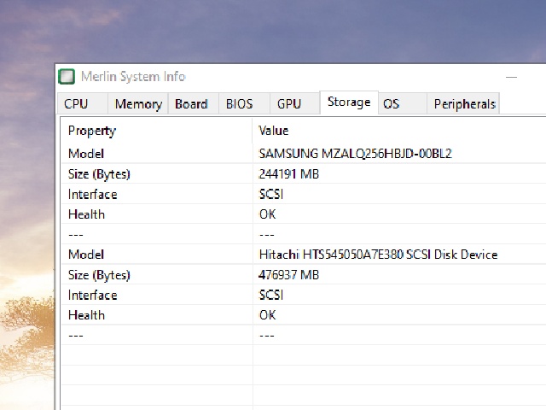This screenshot has width=546, height=410.
Task: Click the Storage tab
Action: coord(349,102)
